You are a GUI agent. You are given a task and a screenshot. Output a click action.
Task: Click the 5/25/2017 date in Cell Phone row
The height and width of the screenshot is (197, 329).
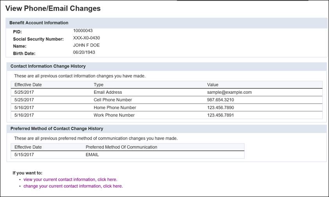tap(24, 100)
